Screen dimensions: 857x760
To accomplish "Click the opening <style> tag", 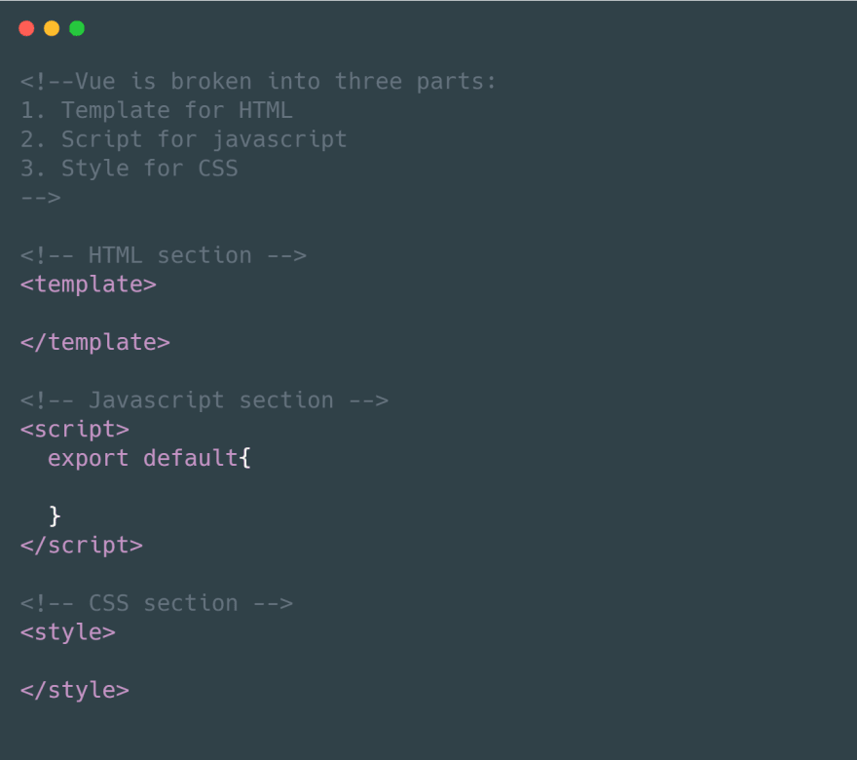I will tap(67, 632).
